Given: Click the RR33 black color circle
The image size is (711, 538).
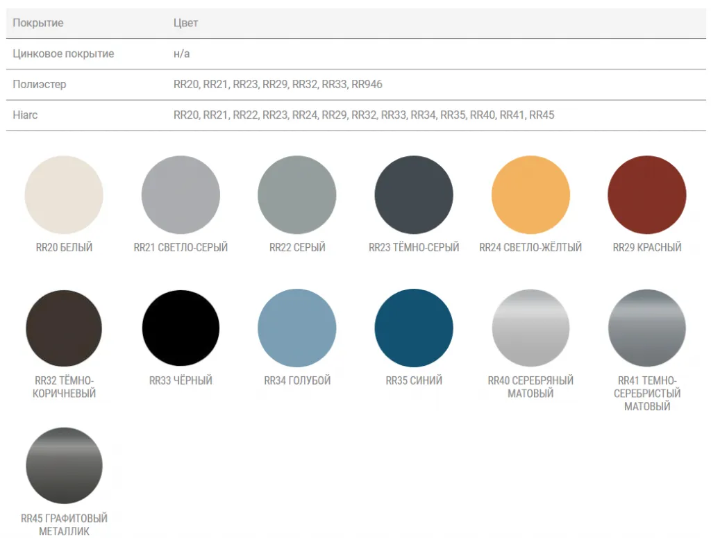Looking at the screenshot, I should pyautogui.click(x=181, y=328).
